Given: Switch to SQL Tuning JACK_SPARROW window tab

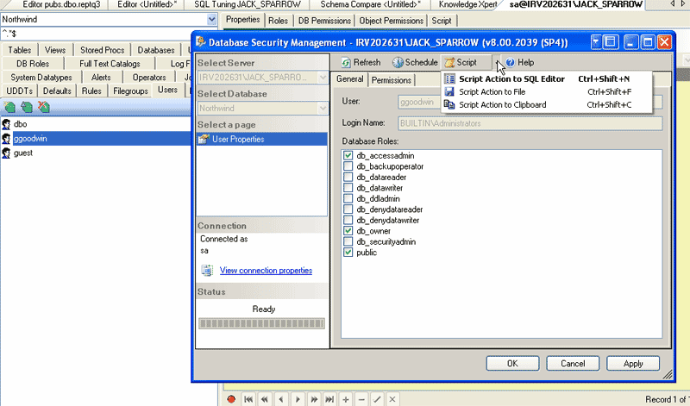Looking at the screenshot, I should point(247,4).
